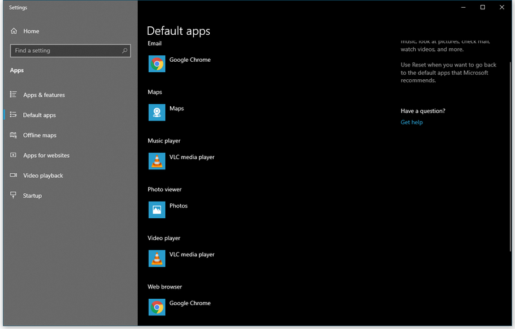Click the Chrome icon under Email
This screenshot has width=515, height=329.
tap(156, 64)
